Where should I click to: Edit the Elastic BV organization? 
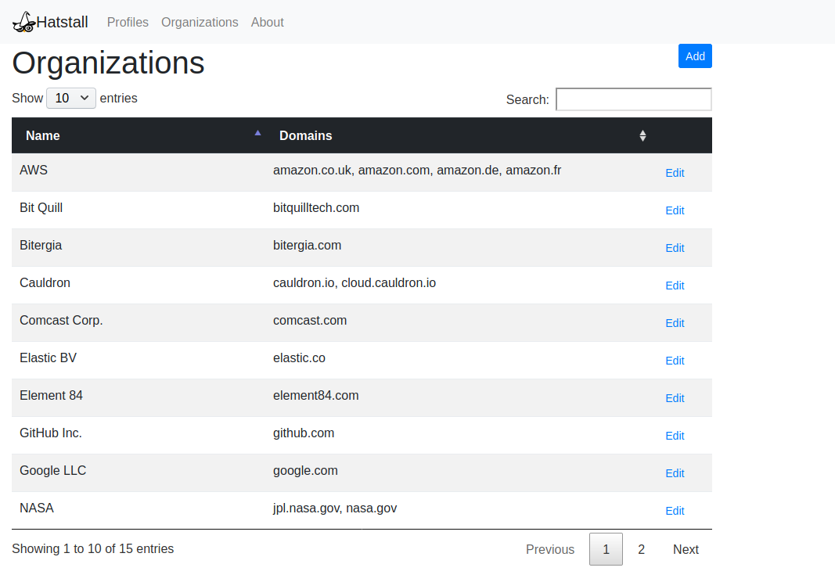[675, 361]
